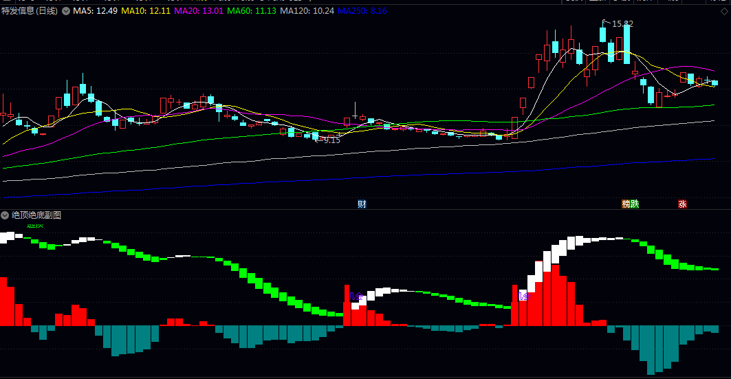
Task: Click the green MA60: 11.13 label
Action: click(251, 11)
